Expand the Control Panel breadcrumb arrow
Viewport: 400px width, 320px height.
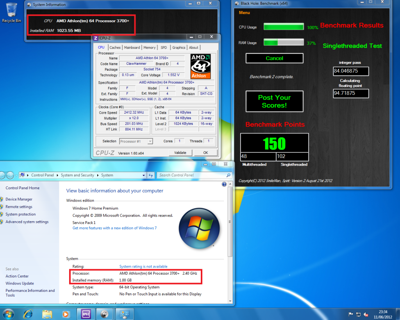click(x=57, y=175)
